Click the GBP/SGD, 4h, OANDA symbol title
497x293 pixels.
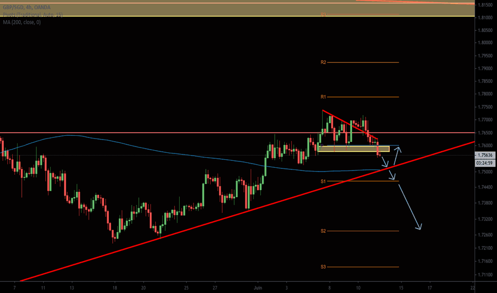[27, 7]
